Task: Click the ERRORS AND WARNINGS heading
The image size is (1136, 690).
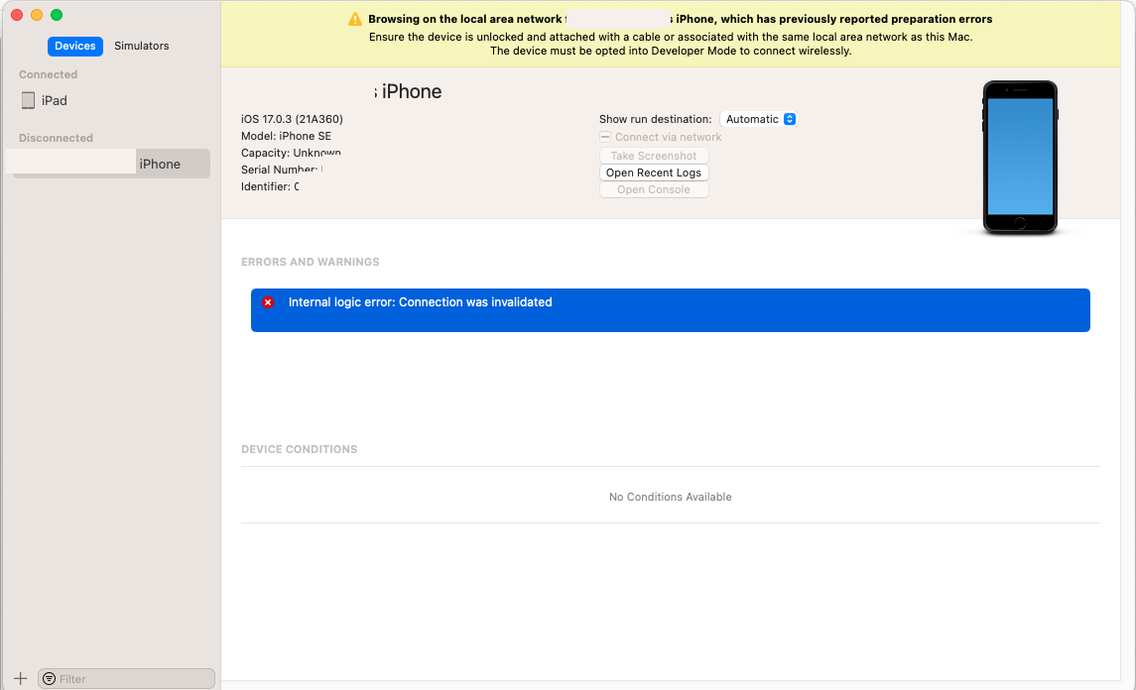Action: (x=311, y=262)
